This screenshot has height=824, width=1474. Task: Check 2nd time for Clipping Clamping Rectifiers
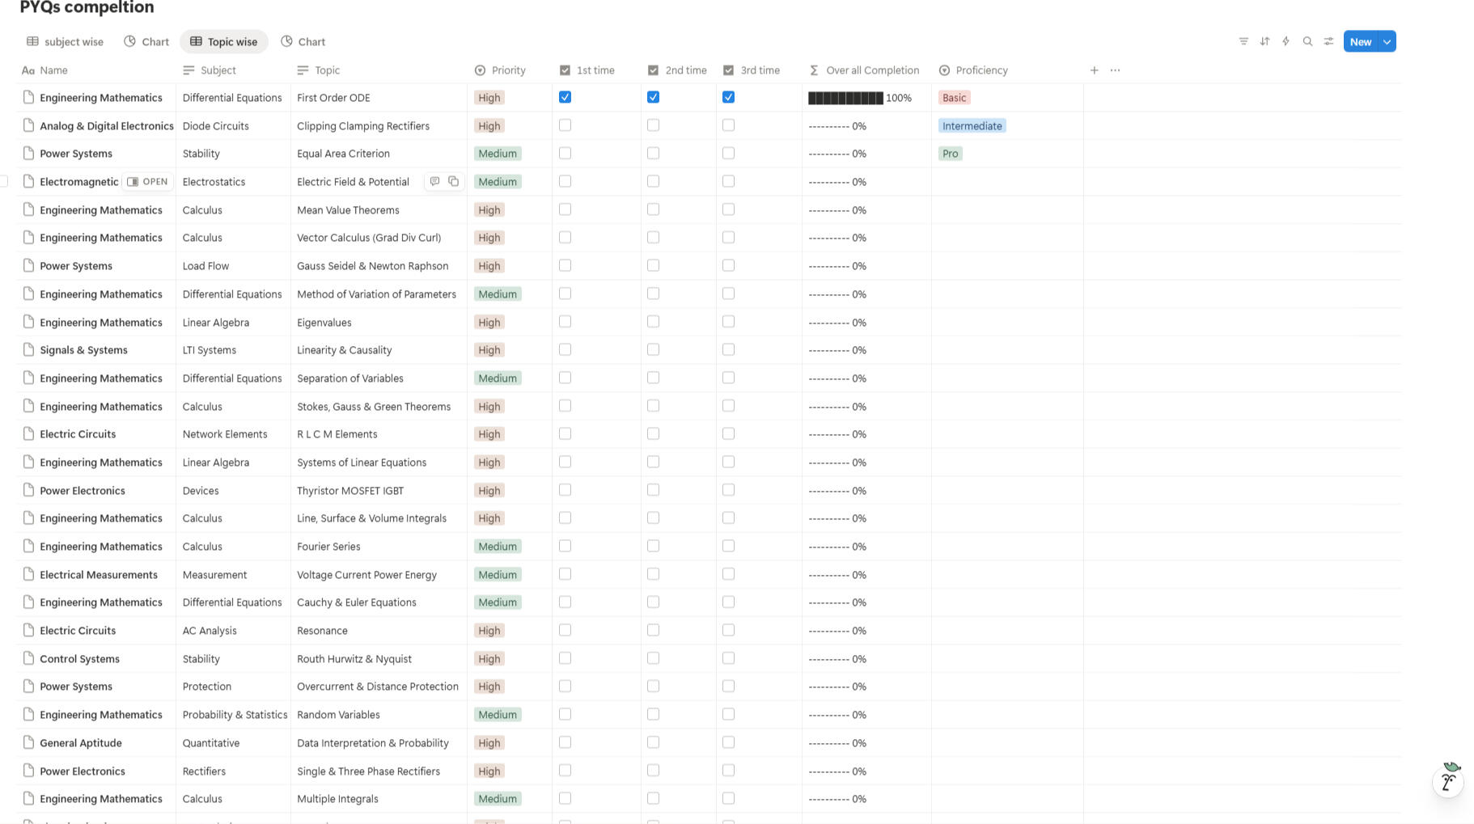pos(653,125)
